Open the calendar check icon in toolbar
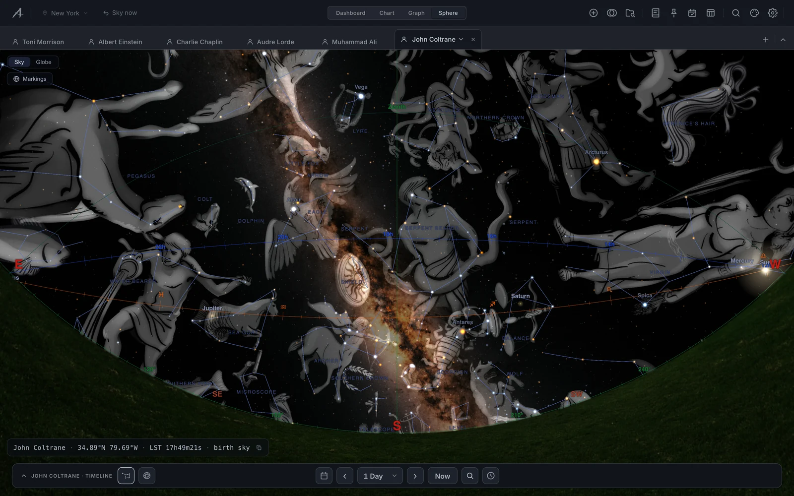 point(692,13)
